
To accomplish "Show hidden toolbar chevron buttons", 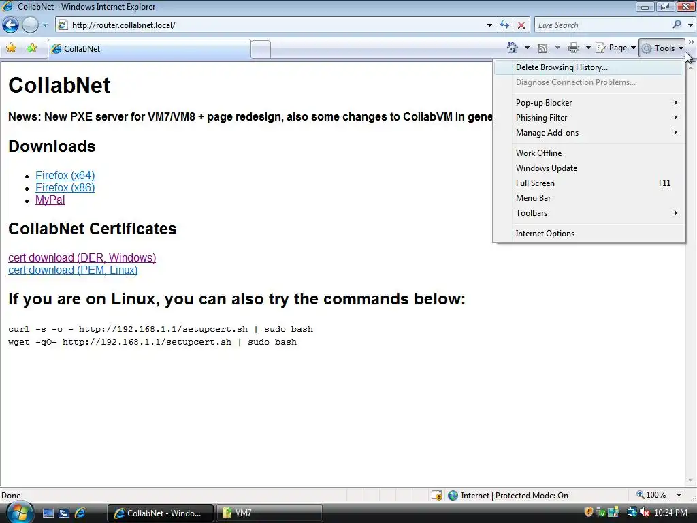I will [692, 42].
